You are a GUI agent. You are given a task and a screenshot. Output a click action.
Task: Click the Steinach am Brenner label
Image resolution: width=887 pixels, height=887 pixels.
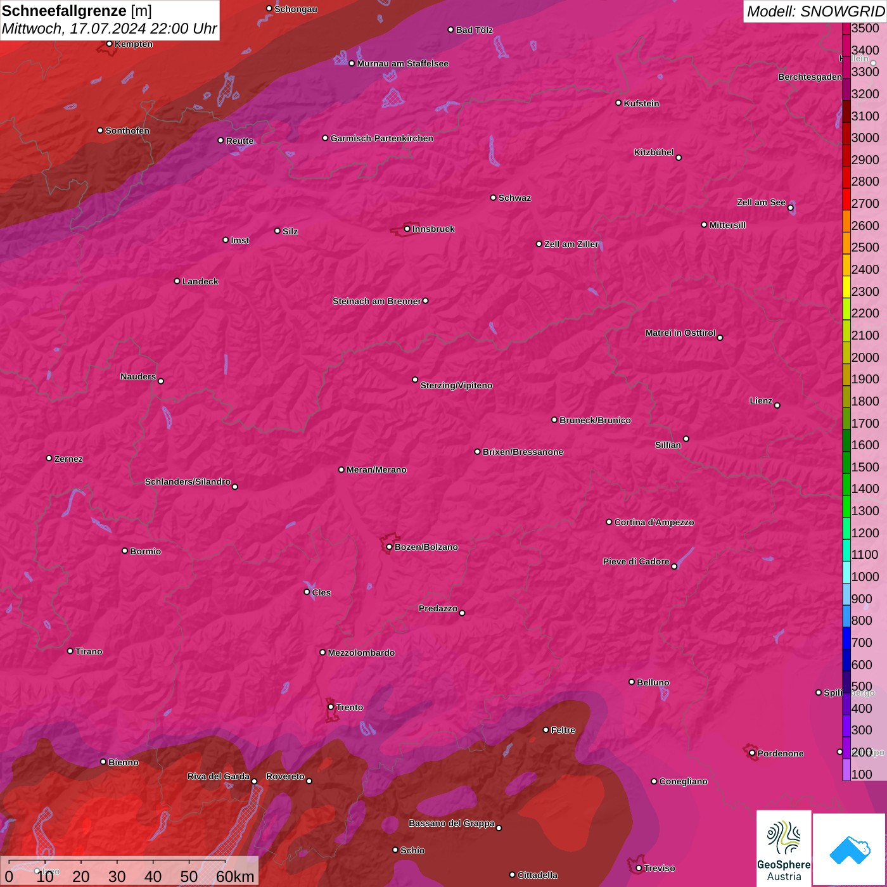[376, 301]
